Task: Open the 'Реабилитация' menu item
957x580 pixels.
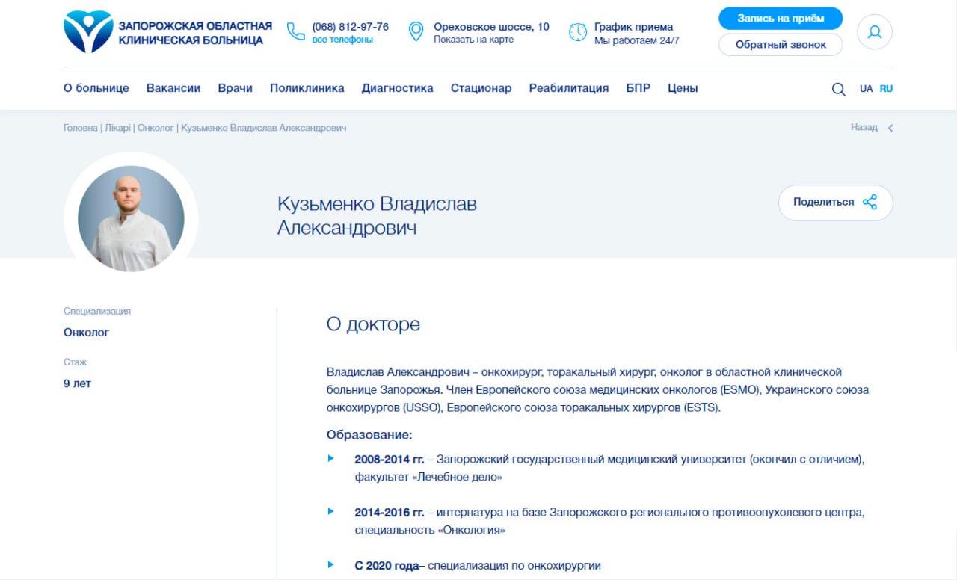Action: click(569, 88)
